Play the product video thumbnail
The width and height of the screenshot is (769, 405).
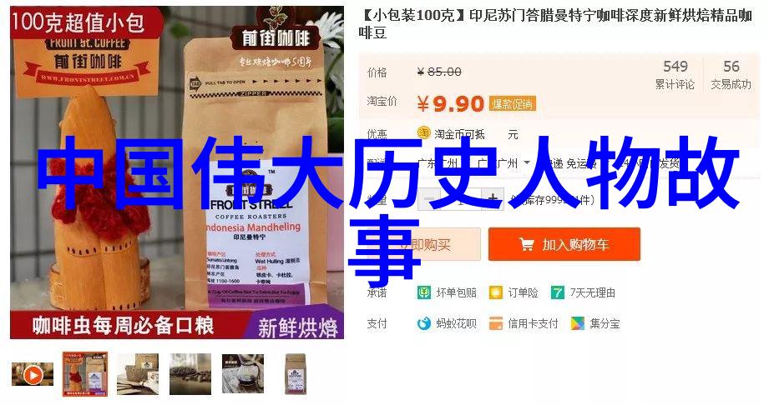tap(33, 375)
